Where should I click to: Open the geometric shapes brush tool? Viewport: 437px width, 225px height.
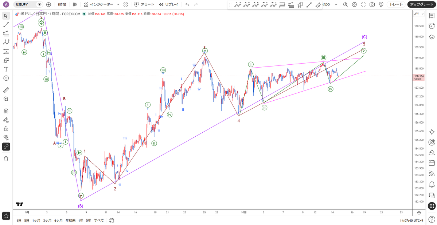pos(6,60)
